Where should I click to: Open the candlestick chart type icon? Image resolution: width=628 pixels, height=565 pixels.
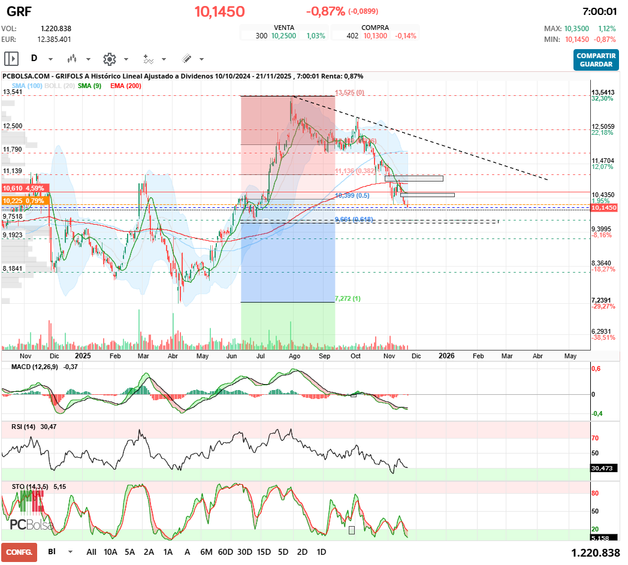click(73, 59)
